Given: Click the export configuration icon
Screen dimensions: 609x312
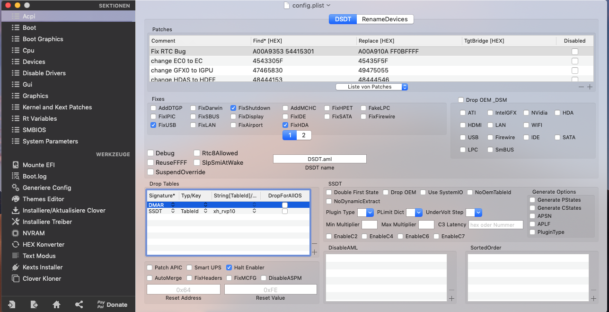Looking at the screenshot, I should click(34, 304).
